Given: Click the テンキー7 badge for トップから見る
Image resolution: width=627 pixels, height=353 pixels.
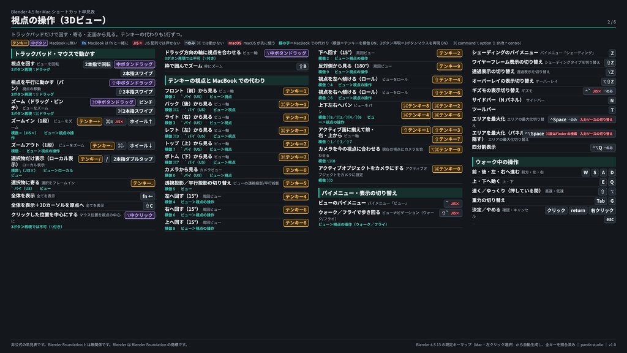Looking at the screenshot, I should (296, 143).
